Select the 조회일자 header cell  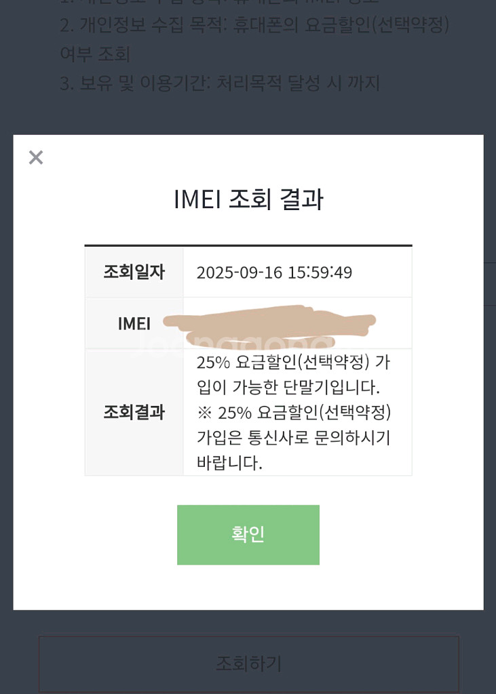pos(134,272)
